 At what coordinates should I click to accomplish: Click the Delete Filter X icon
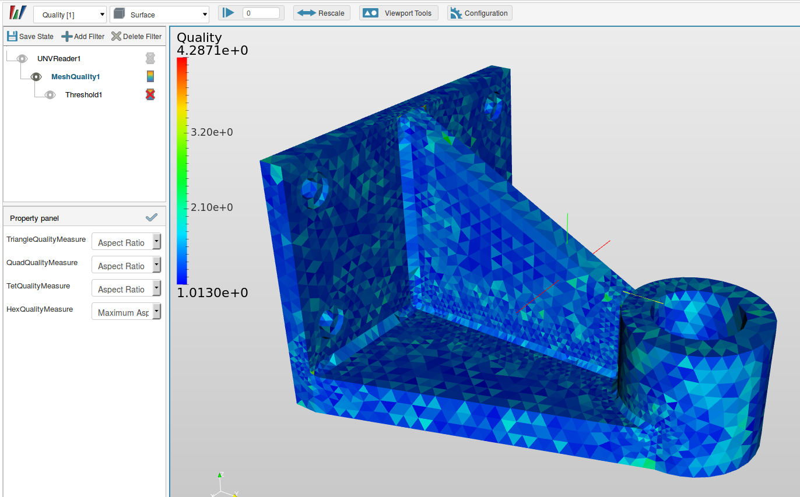117,36
